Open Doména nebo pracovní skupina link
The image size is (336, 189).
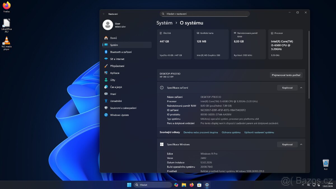[200, 132]
